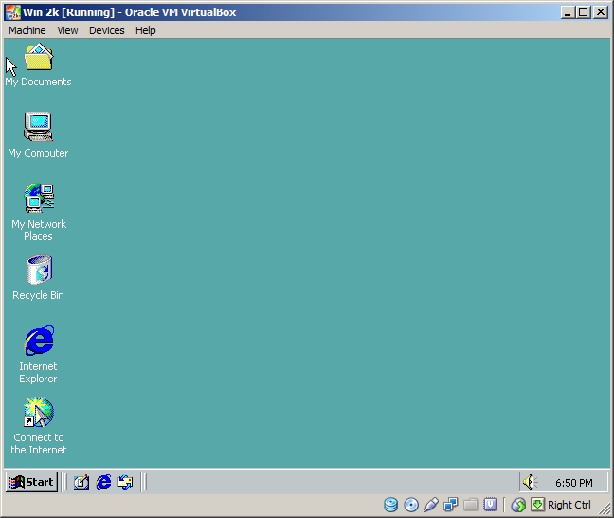Open the Machine menu
The height and width of the screenshot is (518, 614).
pyautogui.click(x=27, y=30)
